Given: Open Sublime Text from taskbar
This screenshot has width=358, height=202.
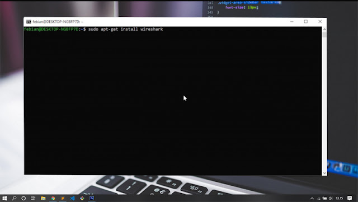Looking at the screenshot, I should tap(63, 198).
